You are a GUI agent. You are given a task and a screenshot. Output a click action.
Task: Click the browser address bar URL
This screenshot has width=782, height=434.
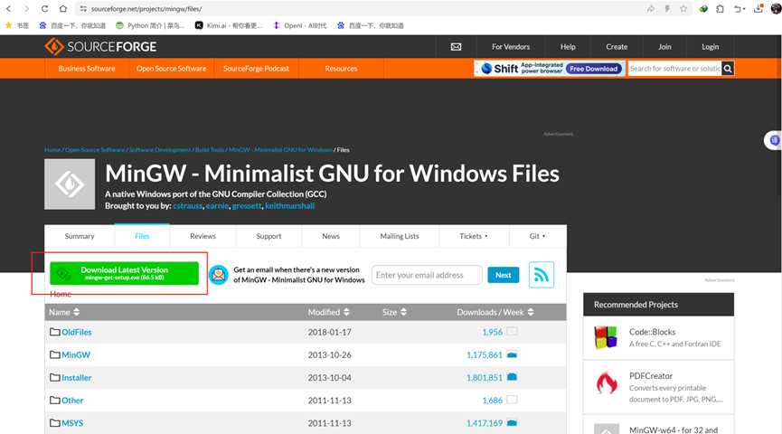(x=146, y=8)
